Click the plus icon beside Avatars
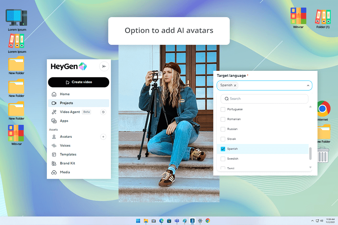 103,137
